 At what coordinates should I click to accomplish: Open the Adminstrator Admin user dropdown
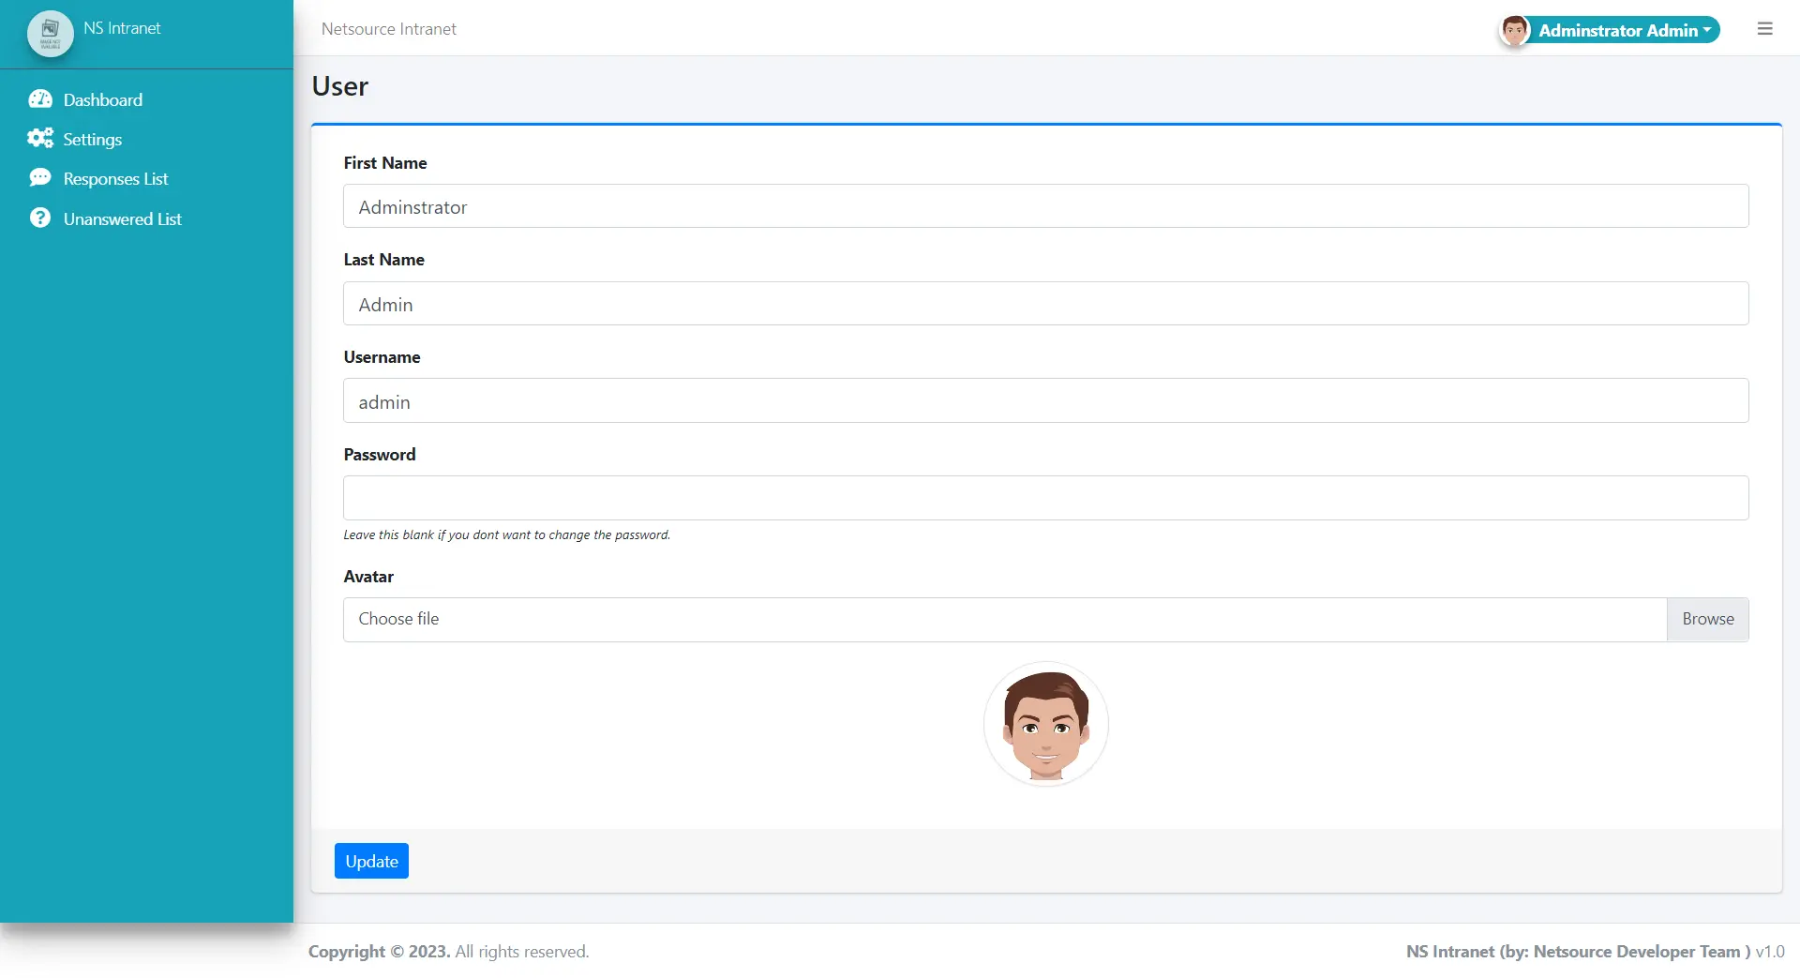coord(1624,31)
